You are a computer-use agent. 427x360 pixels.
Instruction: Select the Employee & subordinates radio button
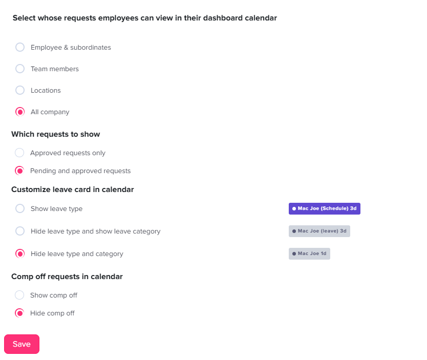click(20, 47)
